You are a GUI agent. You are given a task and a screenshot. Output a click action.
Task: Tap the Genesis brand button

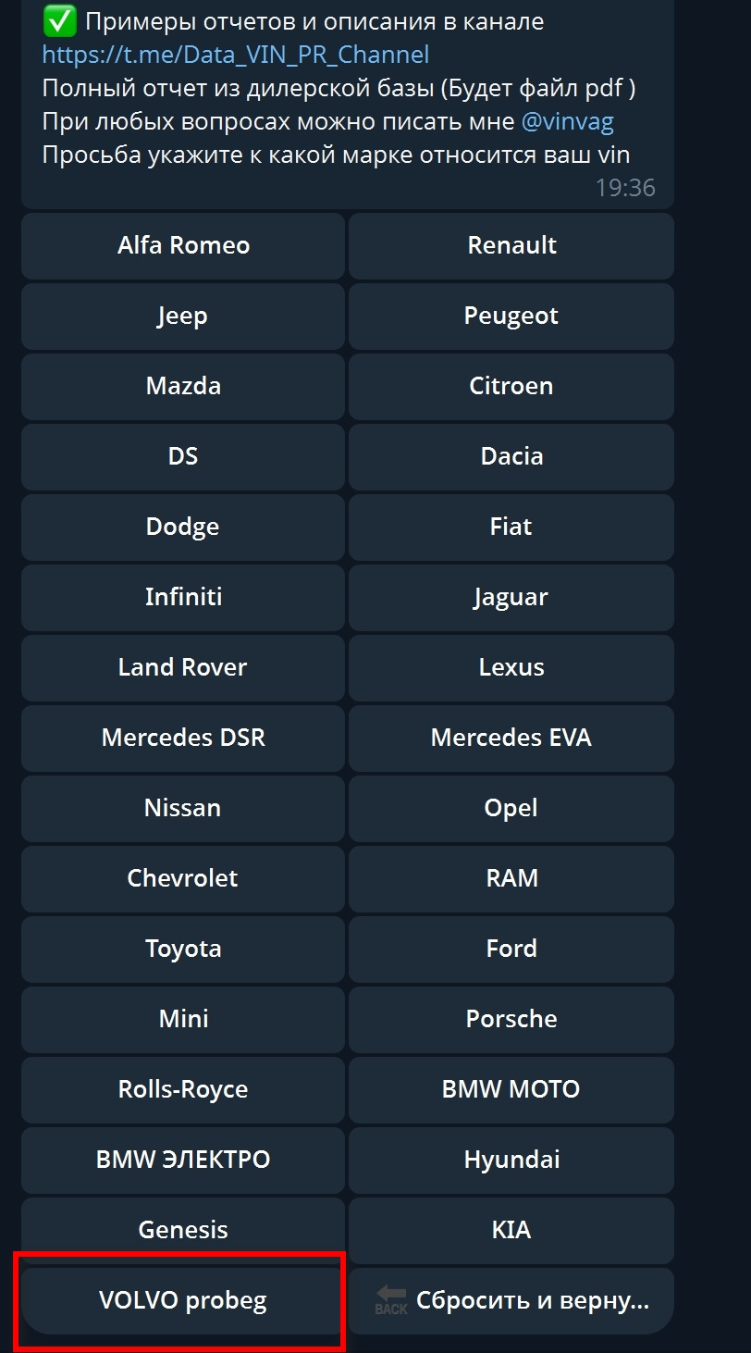(182, 1230)
